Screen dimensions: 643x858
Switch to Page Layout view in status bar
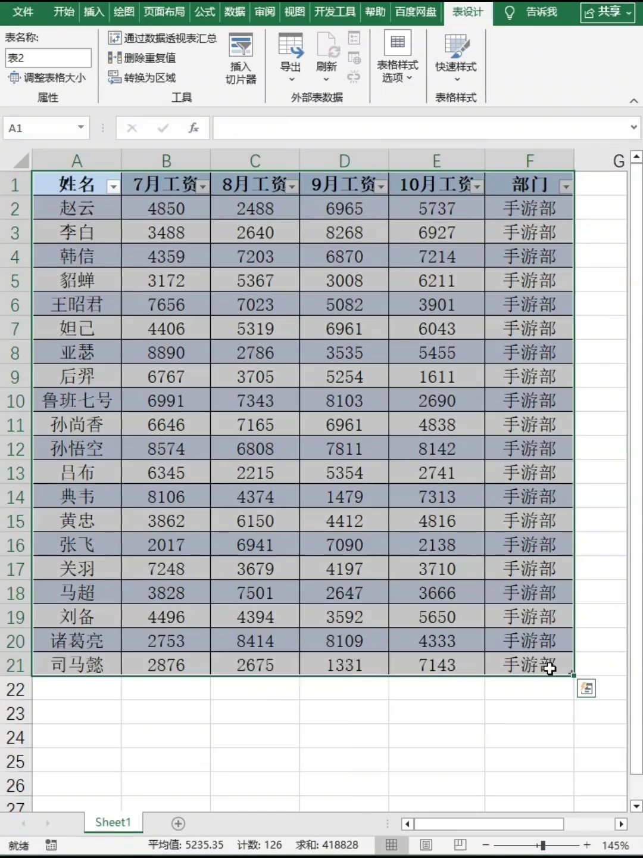pyautogui.click(x=426, y=845)
